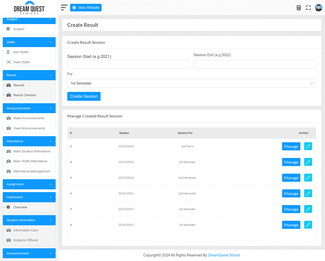325x261 pixels.
Task: Click the Create Session button
Action: 84,96
